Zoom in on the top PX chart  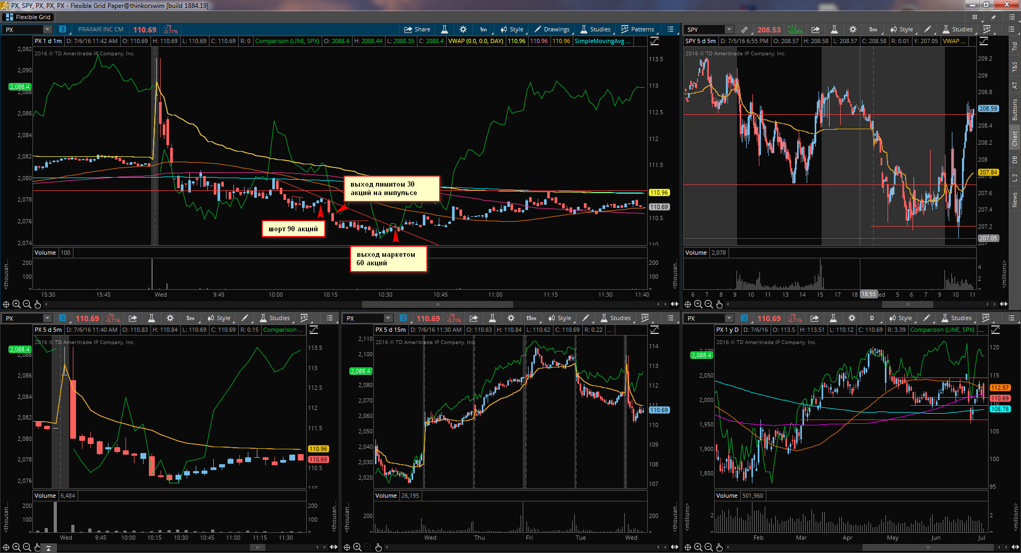[x=16, y=304]
